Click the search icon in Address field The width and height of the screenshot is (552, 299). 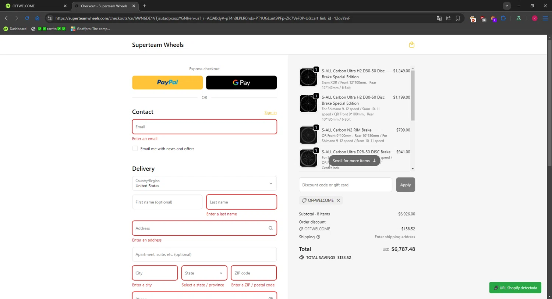270,228
